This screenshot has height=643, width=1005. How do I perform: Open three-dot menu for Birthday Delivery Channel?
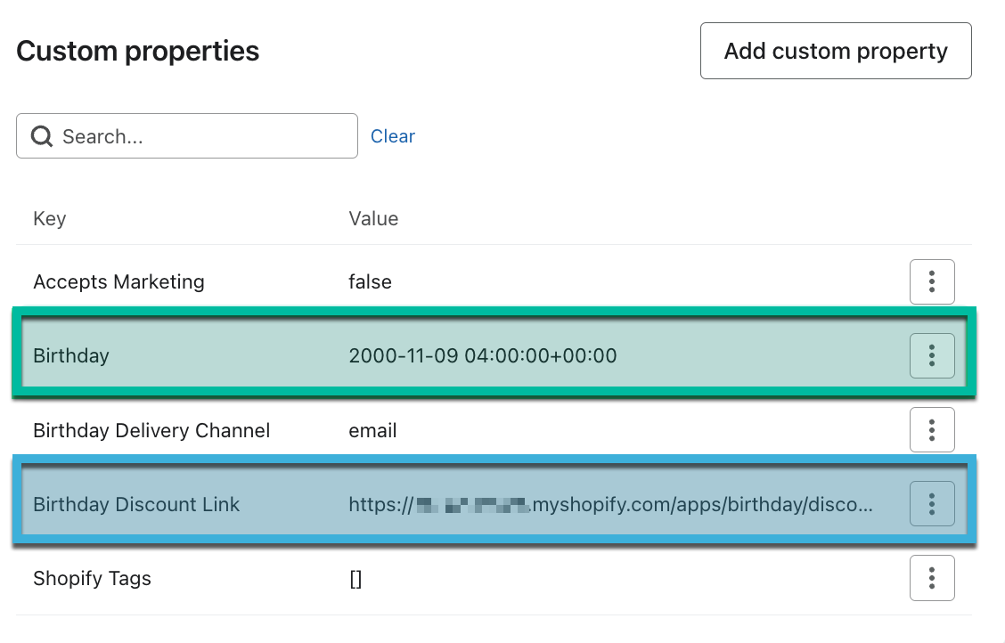click(x=931, y=430)
